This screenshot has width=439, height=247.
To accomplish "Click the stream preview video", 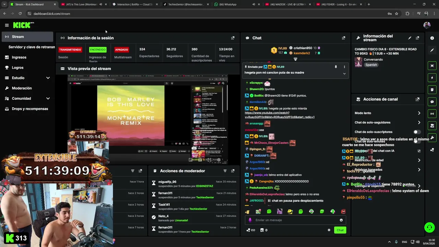I will point(147,119).
